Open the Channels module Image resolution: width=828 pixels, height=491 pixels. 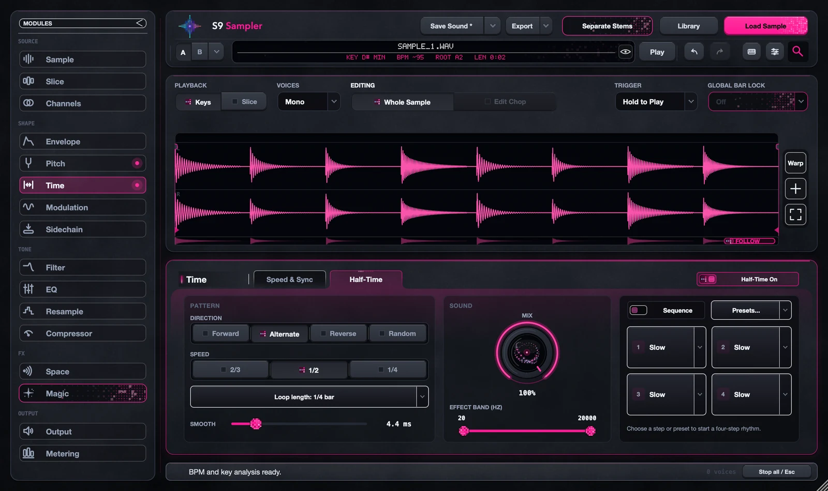point(83,103)
